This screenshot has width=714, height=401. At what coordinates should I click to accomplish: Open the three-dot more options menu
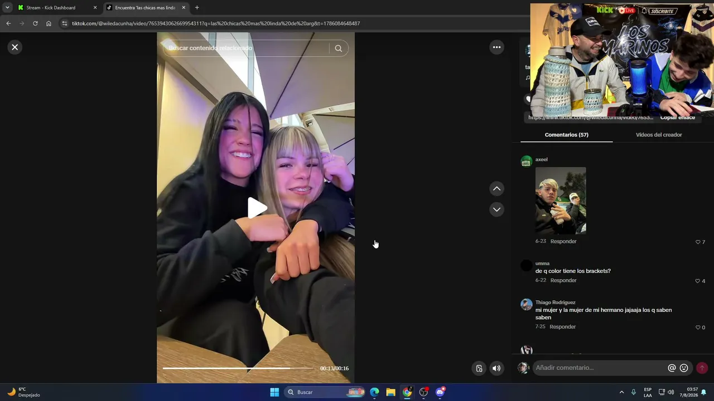[496, 47]
